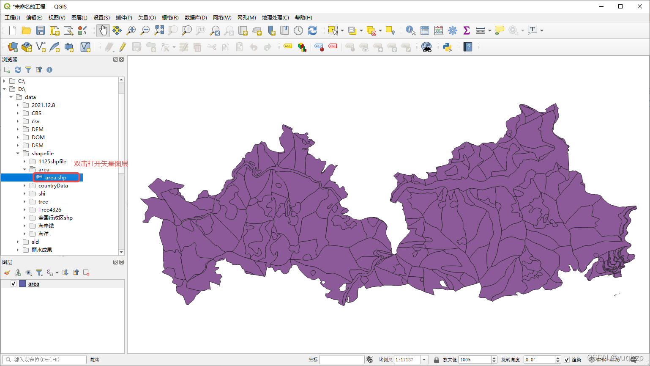Filter the browser panel with funnel icon
650x366 pixels.
[28, 70]
